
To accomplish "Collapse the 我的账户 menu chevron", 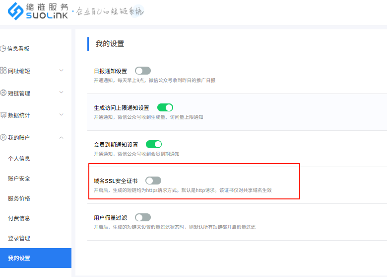I will [x=61, y=137].
